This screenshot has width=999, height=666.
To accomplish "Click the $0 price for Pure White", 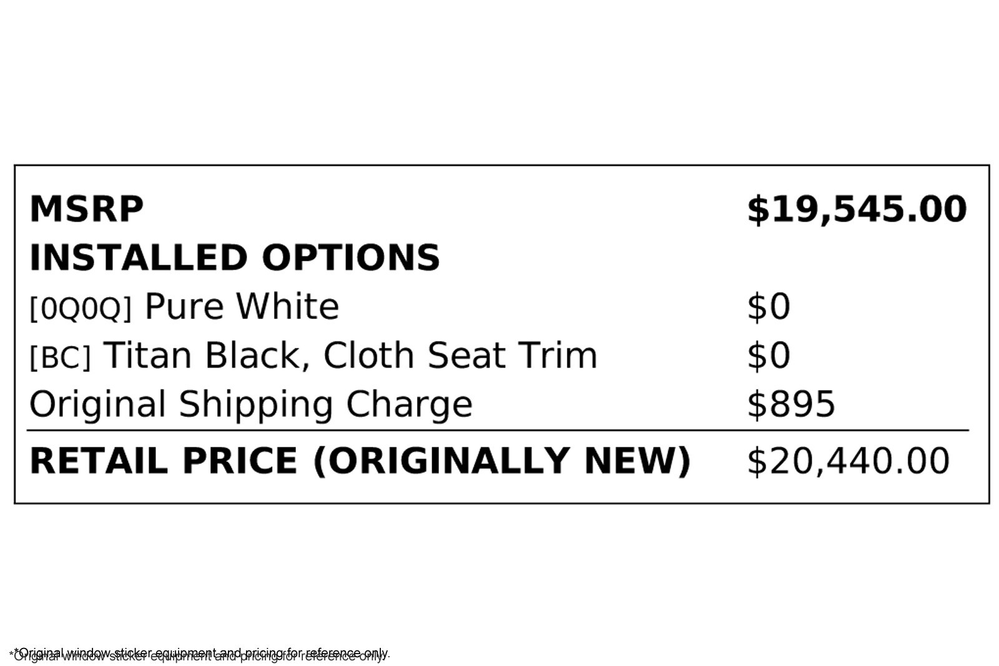I will click(769, 307).
